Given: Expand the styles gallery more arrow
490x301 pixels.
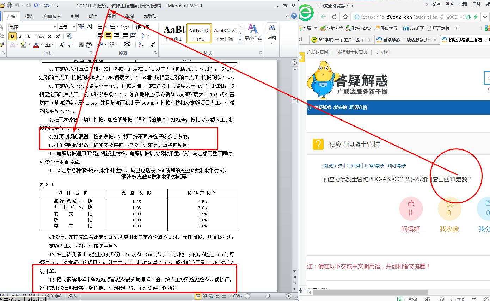Looking at the screenshot, I should 240,41.
